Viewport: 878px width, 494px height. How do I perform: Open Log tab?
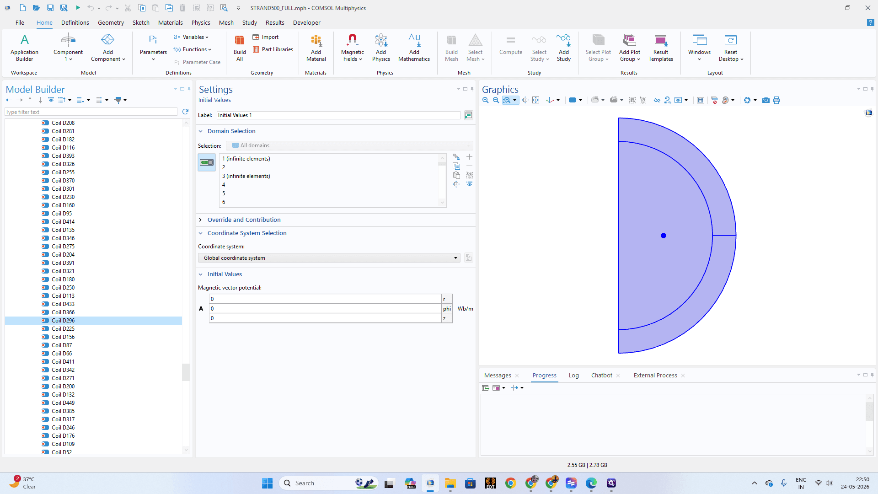tap(573, 376)
